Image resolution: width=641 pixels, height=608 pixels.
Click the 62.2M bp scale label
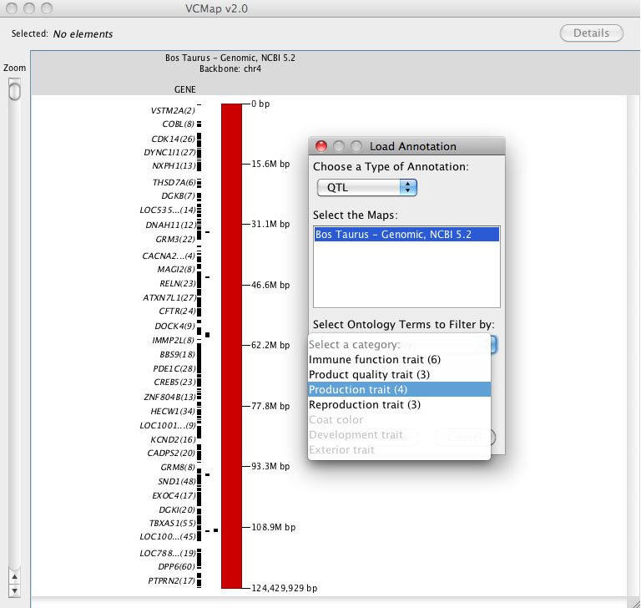[x=270, y=345]
